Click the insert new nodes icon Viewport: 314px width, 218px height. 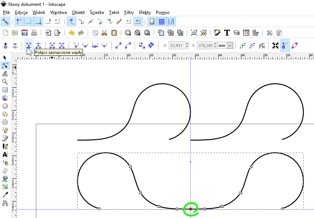[x=6, y=46]
